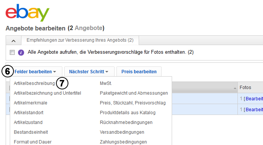This screenshot has height=145, width=263.
Task: Select Artikelbezeichnung und Untertitel
Action: (x=47, y=93)
